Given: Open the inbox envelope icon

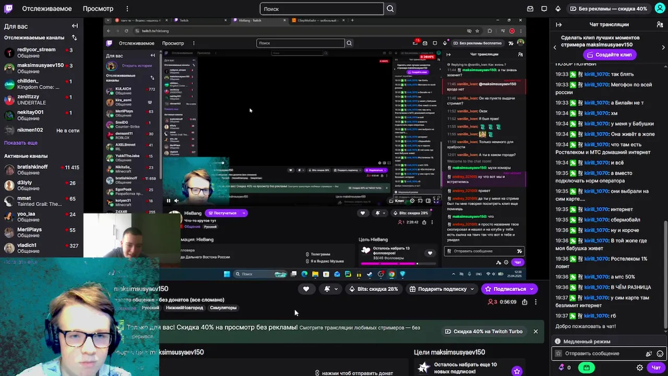Looking at the screenshot, I should tap(530, 9).
